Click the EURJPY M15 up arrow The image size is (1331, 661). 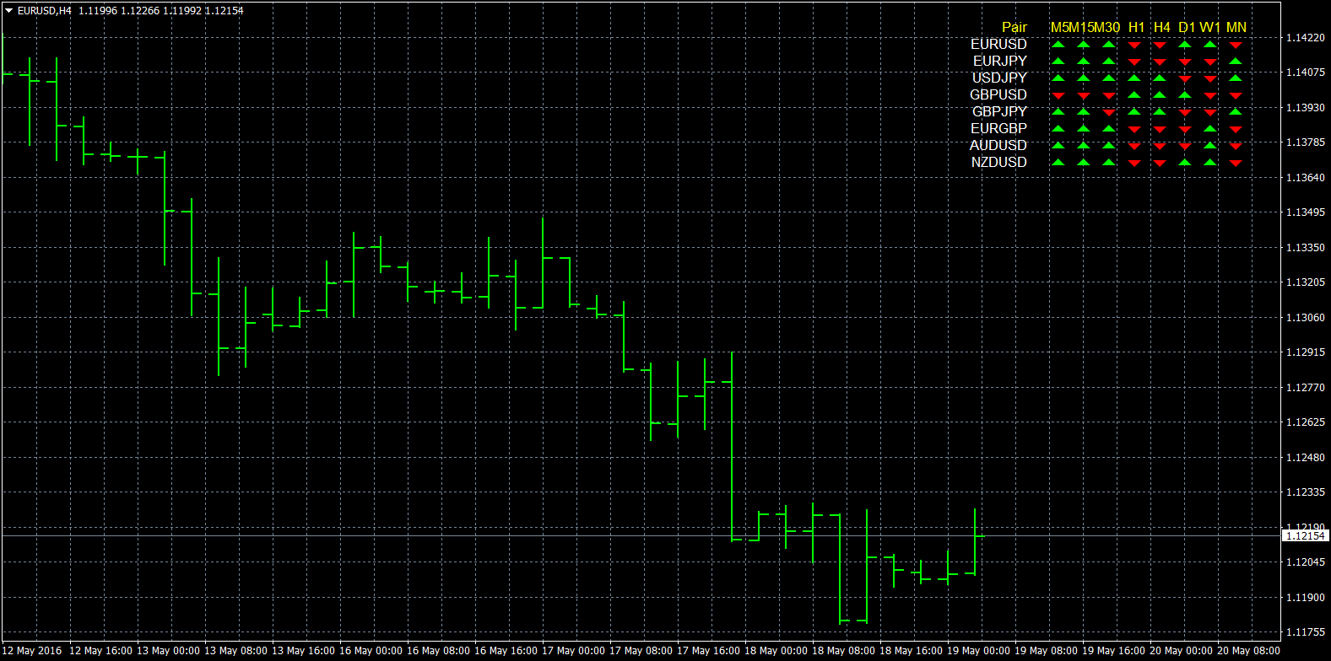pos(1084,61)
